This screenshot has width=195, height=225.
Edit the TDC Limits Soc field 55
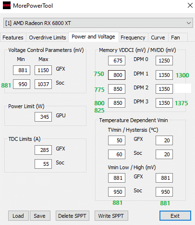43,164
